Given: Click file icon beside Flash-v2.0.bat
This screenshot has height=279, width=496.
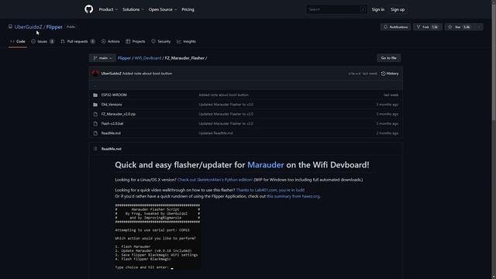Looking at the screenshot, I should (x=95, y=124).
